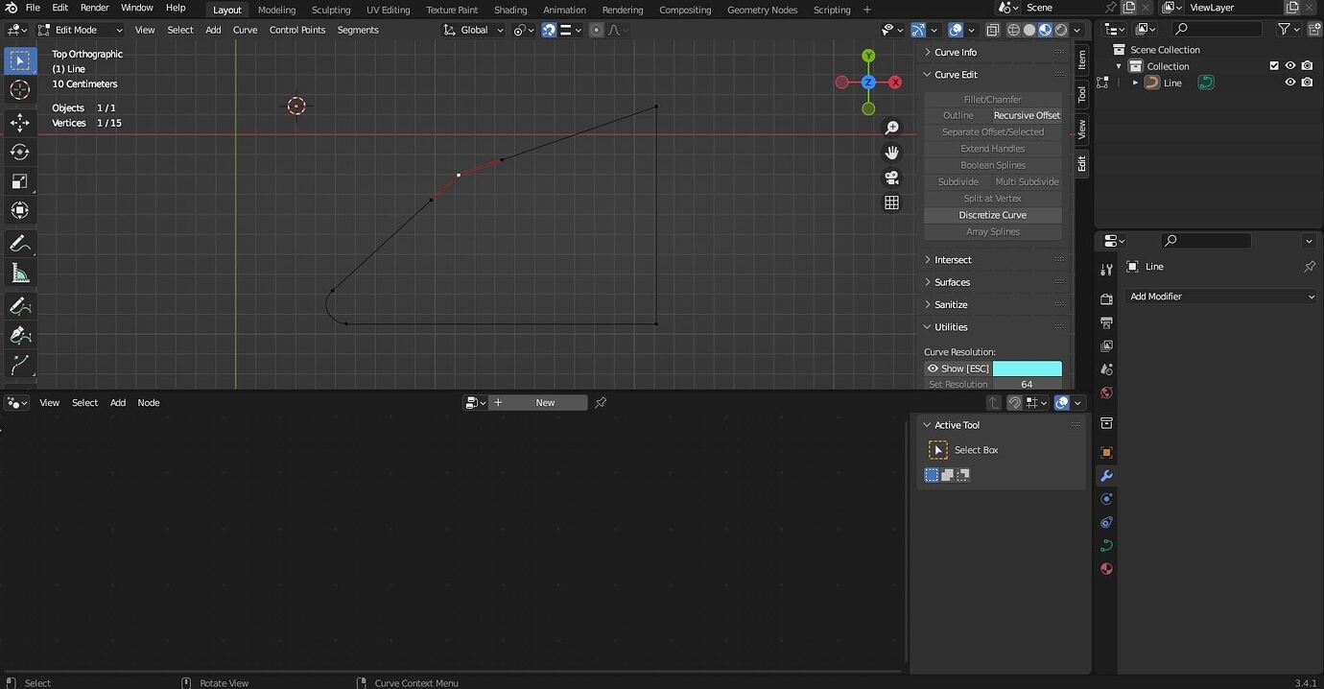Toggle X-ray mode in viewport header
Viewport: 1324px width, 689px height.
click(x=993, y=30)
